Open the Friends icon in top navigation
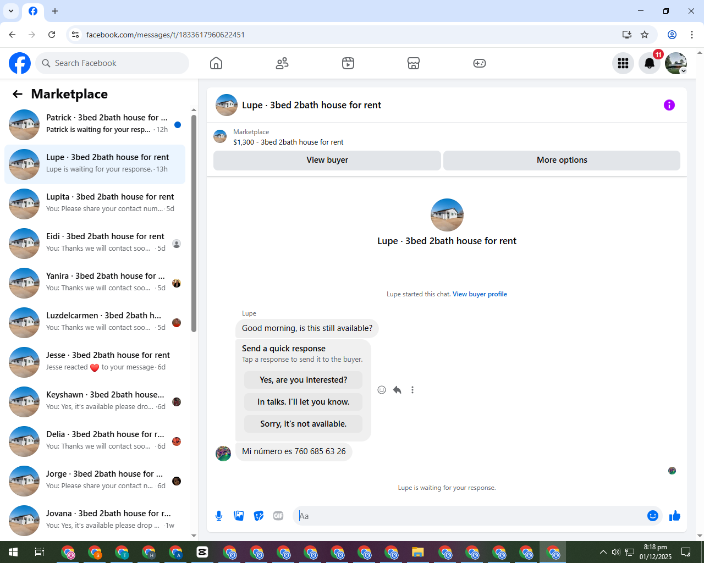The width and height of the screenshot is (704, 563). tap(282, 63)
